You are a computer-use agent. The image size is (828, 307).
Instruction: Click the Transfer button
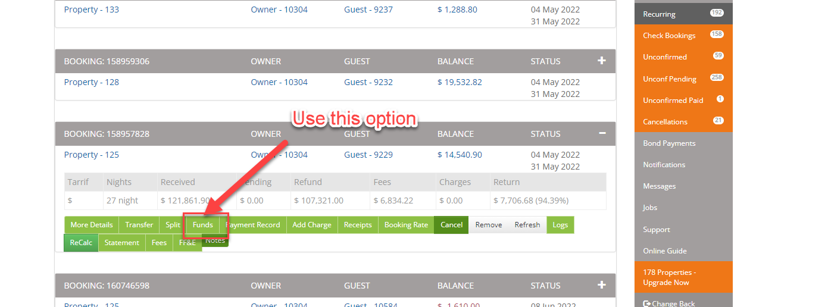pos(139,225)
